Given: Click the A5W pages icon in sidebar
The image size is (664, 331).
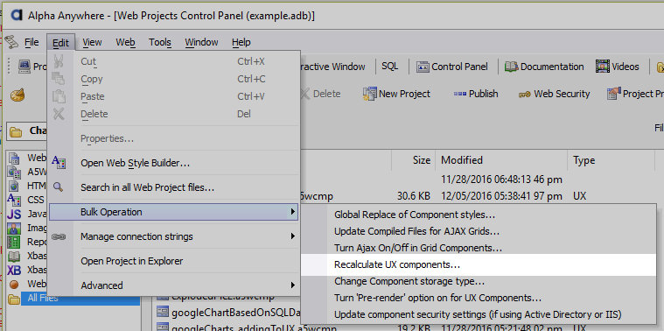Looking at the screenshot, I should 14,173.
